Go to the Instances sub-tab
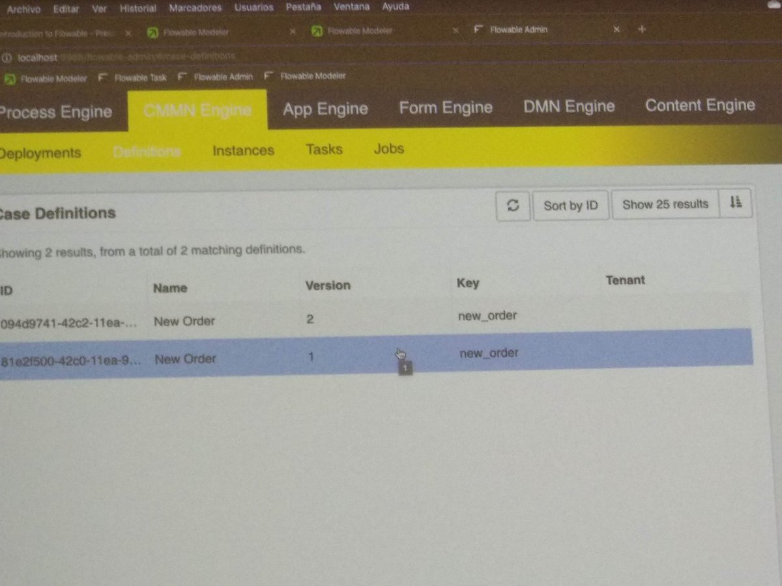The width and height of the screenshot is (782, 586). point(243,150)
